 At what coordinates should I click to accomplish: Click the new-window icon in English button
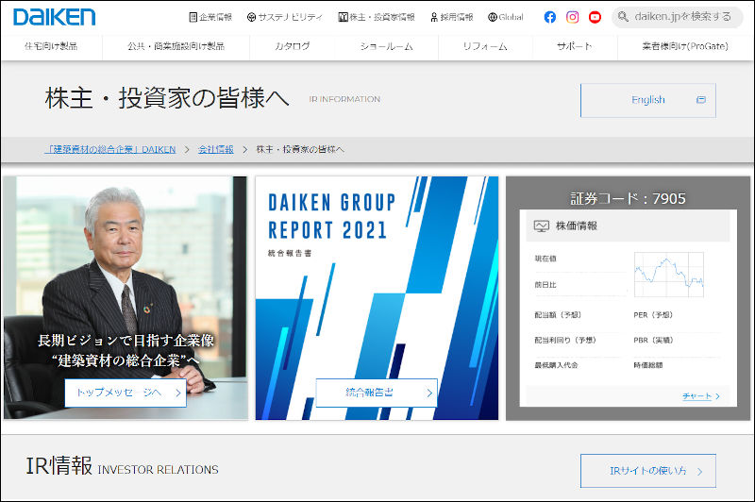coord(701,100)
